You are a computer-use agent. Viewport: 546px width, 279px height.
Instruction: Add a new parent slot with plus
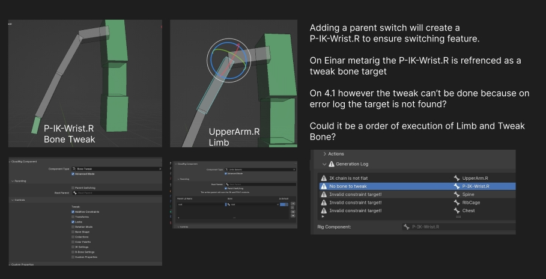(x=293, y=204)
